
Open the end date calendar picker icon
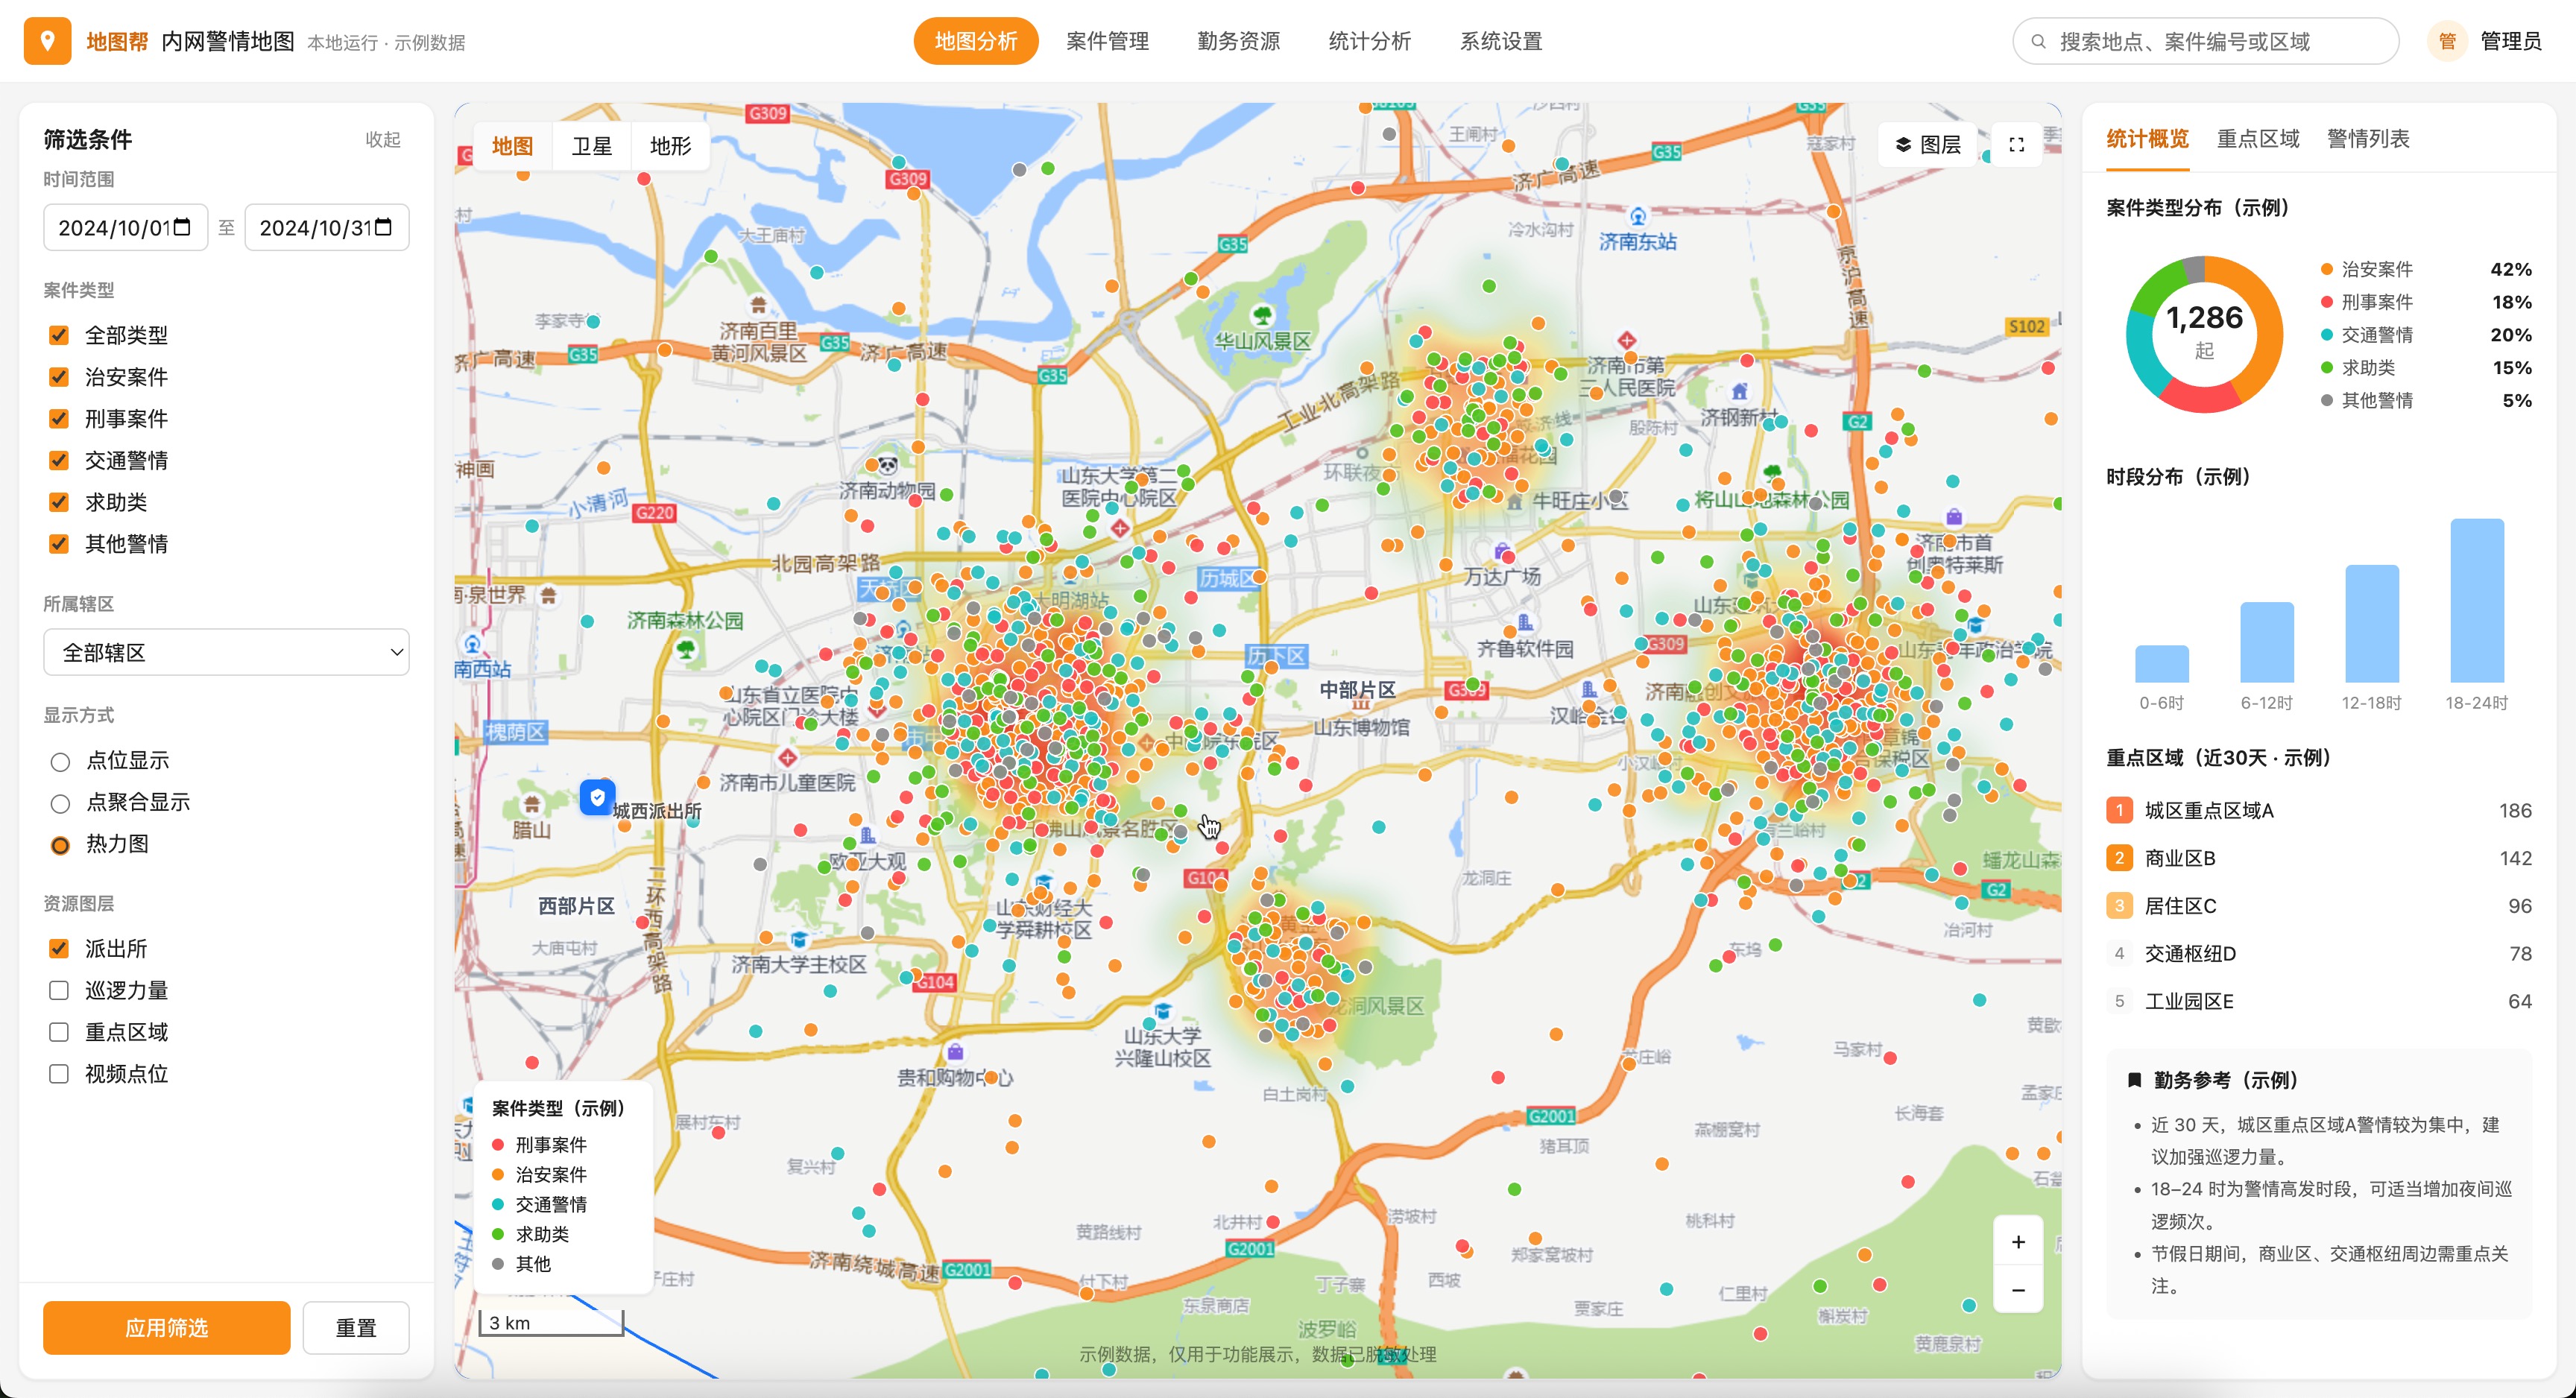(x=384, y=227)
